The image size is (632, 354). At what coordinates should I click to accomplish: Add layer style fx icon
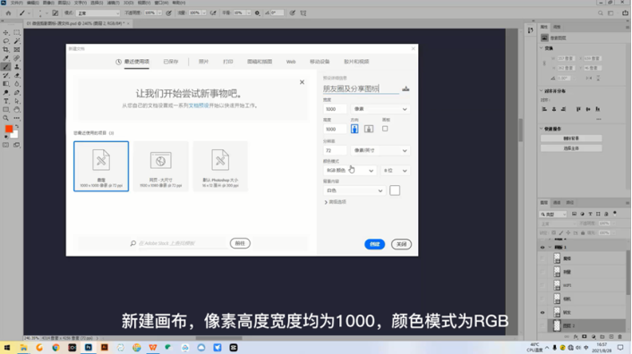click(576, 337)
